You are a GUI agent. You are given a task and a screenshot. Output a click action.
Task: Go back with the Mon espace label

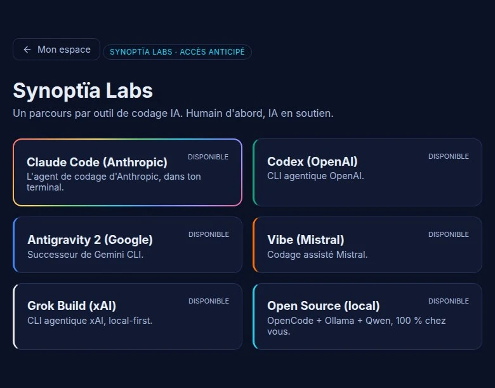pos(64,50)
